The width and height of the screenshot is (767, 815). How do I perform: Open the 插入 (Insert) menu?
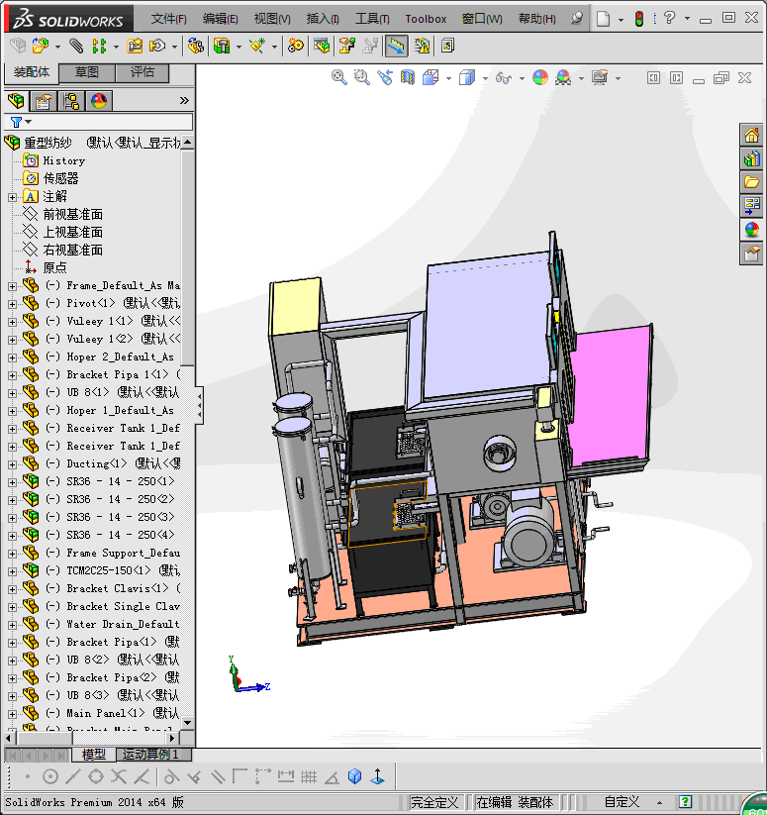coord(323,19)
